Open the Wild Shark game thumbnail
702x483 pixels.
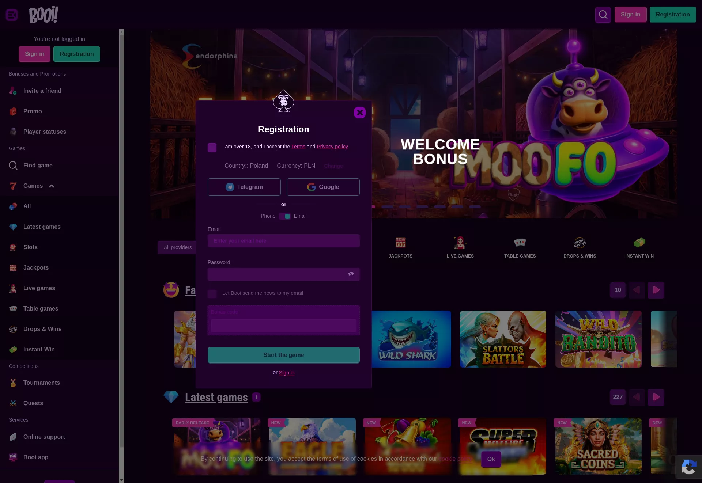pos(411,339)
